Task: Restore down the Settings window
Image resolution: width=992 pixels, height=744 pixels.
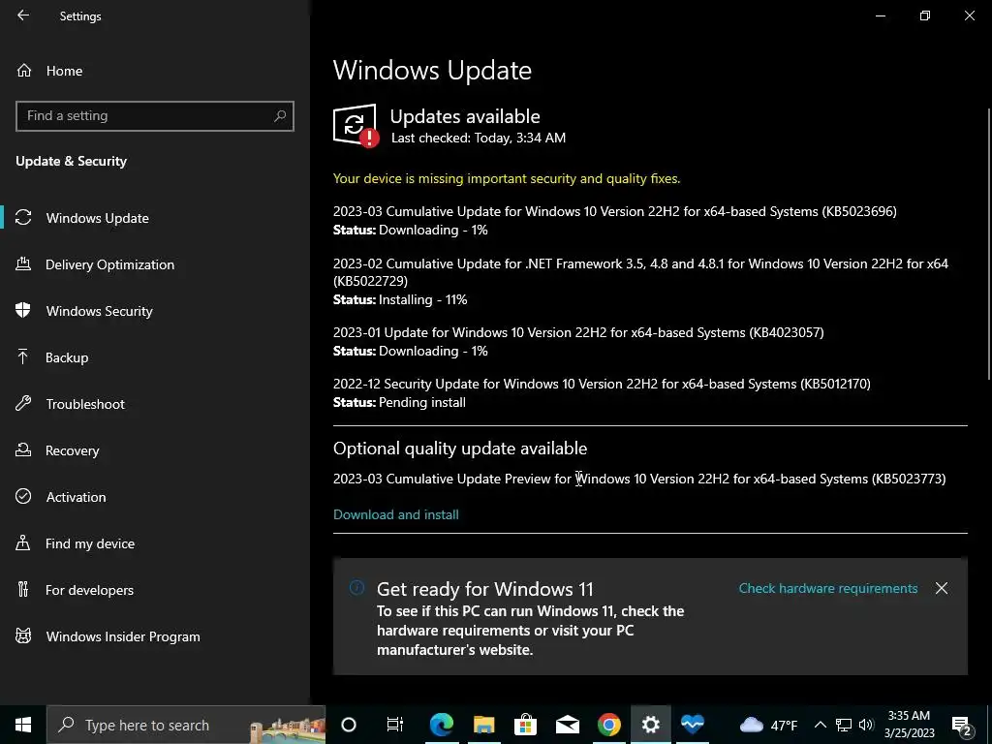Action: tap(925, 15)
